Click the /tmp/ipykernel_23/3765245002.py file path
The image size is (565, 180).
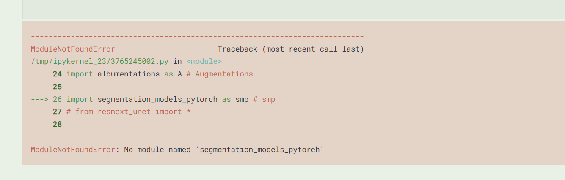pyautogui.click(x=99, y=61)
